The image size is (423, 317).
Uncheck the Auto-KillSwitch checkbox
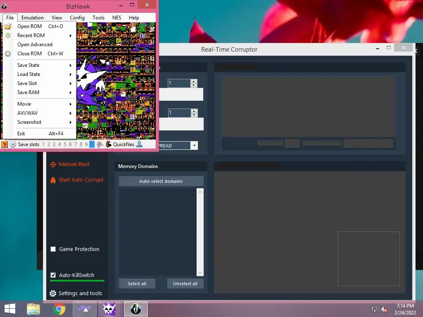tap(53, 275)
